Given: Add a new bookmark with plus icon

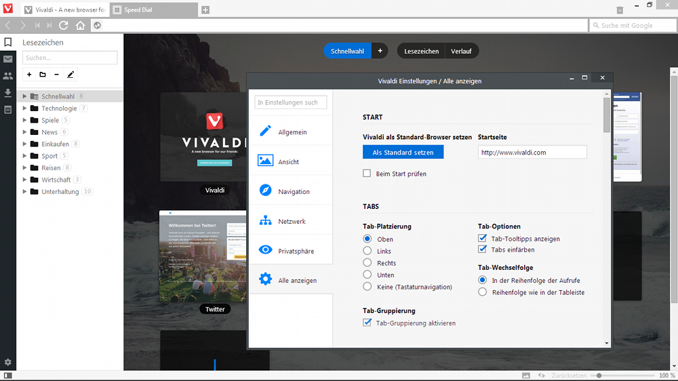Looking at the screenshot, I should (29, 75).
